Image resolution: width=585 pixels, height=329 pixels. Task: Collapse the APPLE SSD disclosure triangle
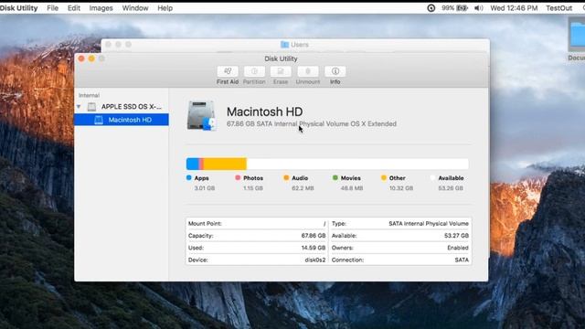pyautogui.click(x=79, y=107)
